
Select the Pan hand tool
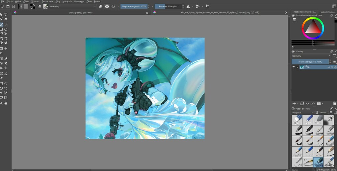coord(6,103)
